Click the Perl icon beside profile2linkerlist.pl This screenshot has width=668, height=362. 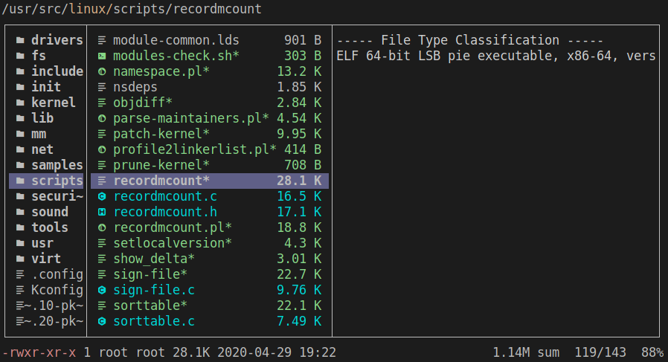[102, 149]
